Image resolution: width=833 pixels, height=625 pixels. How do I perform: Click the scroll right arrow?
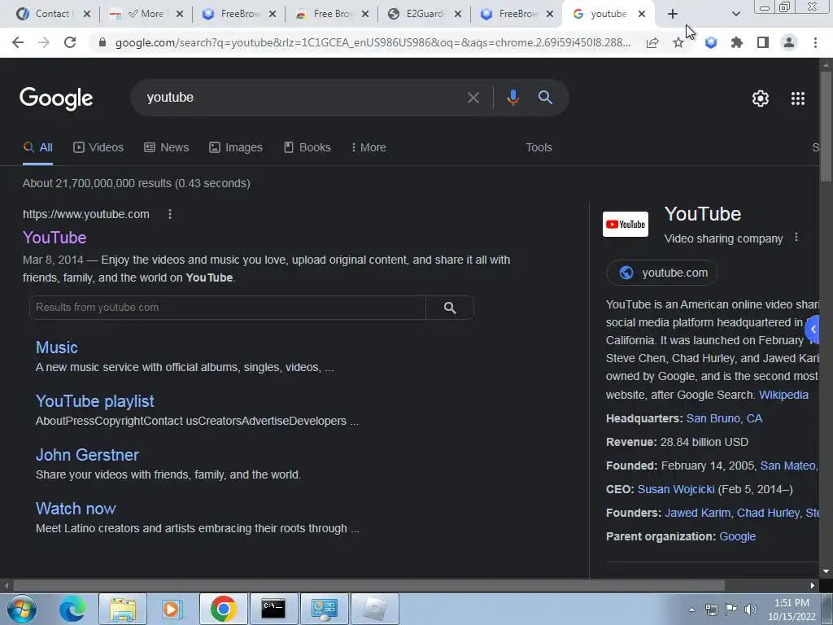click(x=813, y=586)
